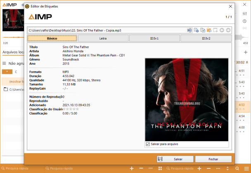
Task: Go to previous file with left arrow icon
Action: (222, 30)
